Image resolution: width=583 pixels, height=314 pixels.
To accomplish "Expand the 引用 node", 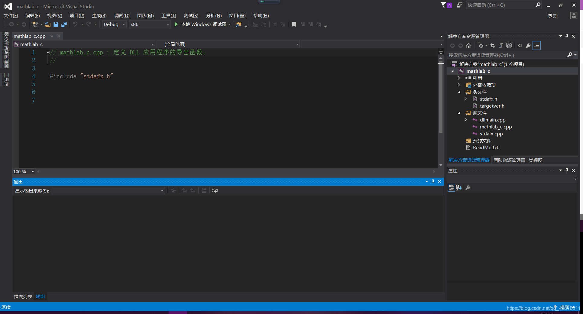I will (x=459, y=78).
